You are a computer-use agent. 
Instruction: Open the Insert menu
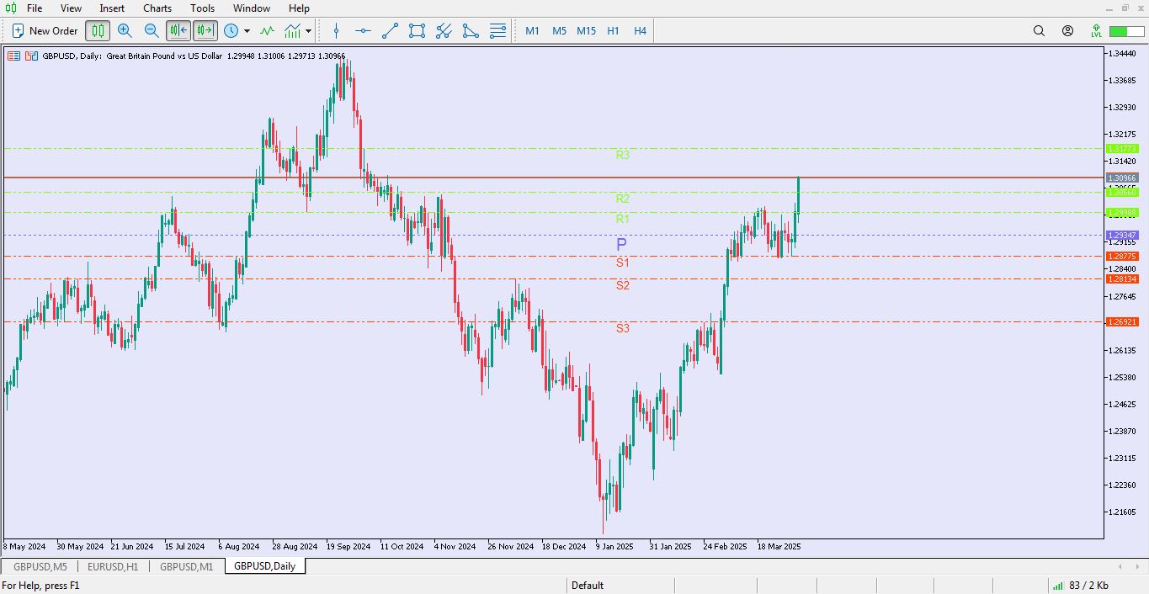[112, 8]
